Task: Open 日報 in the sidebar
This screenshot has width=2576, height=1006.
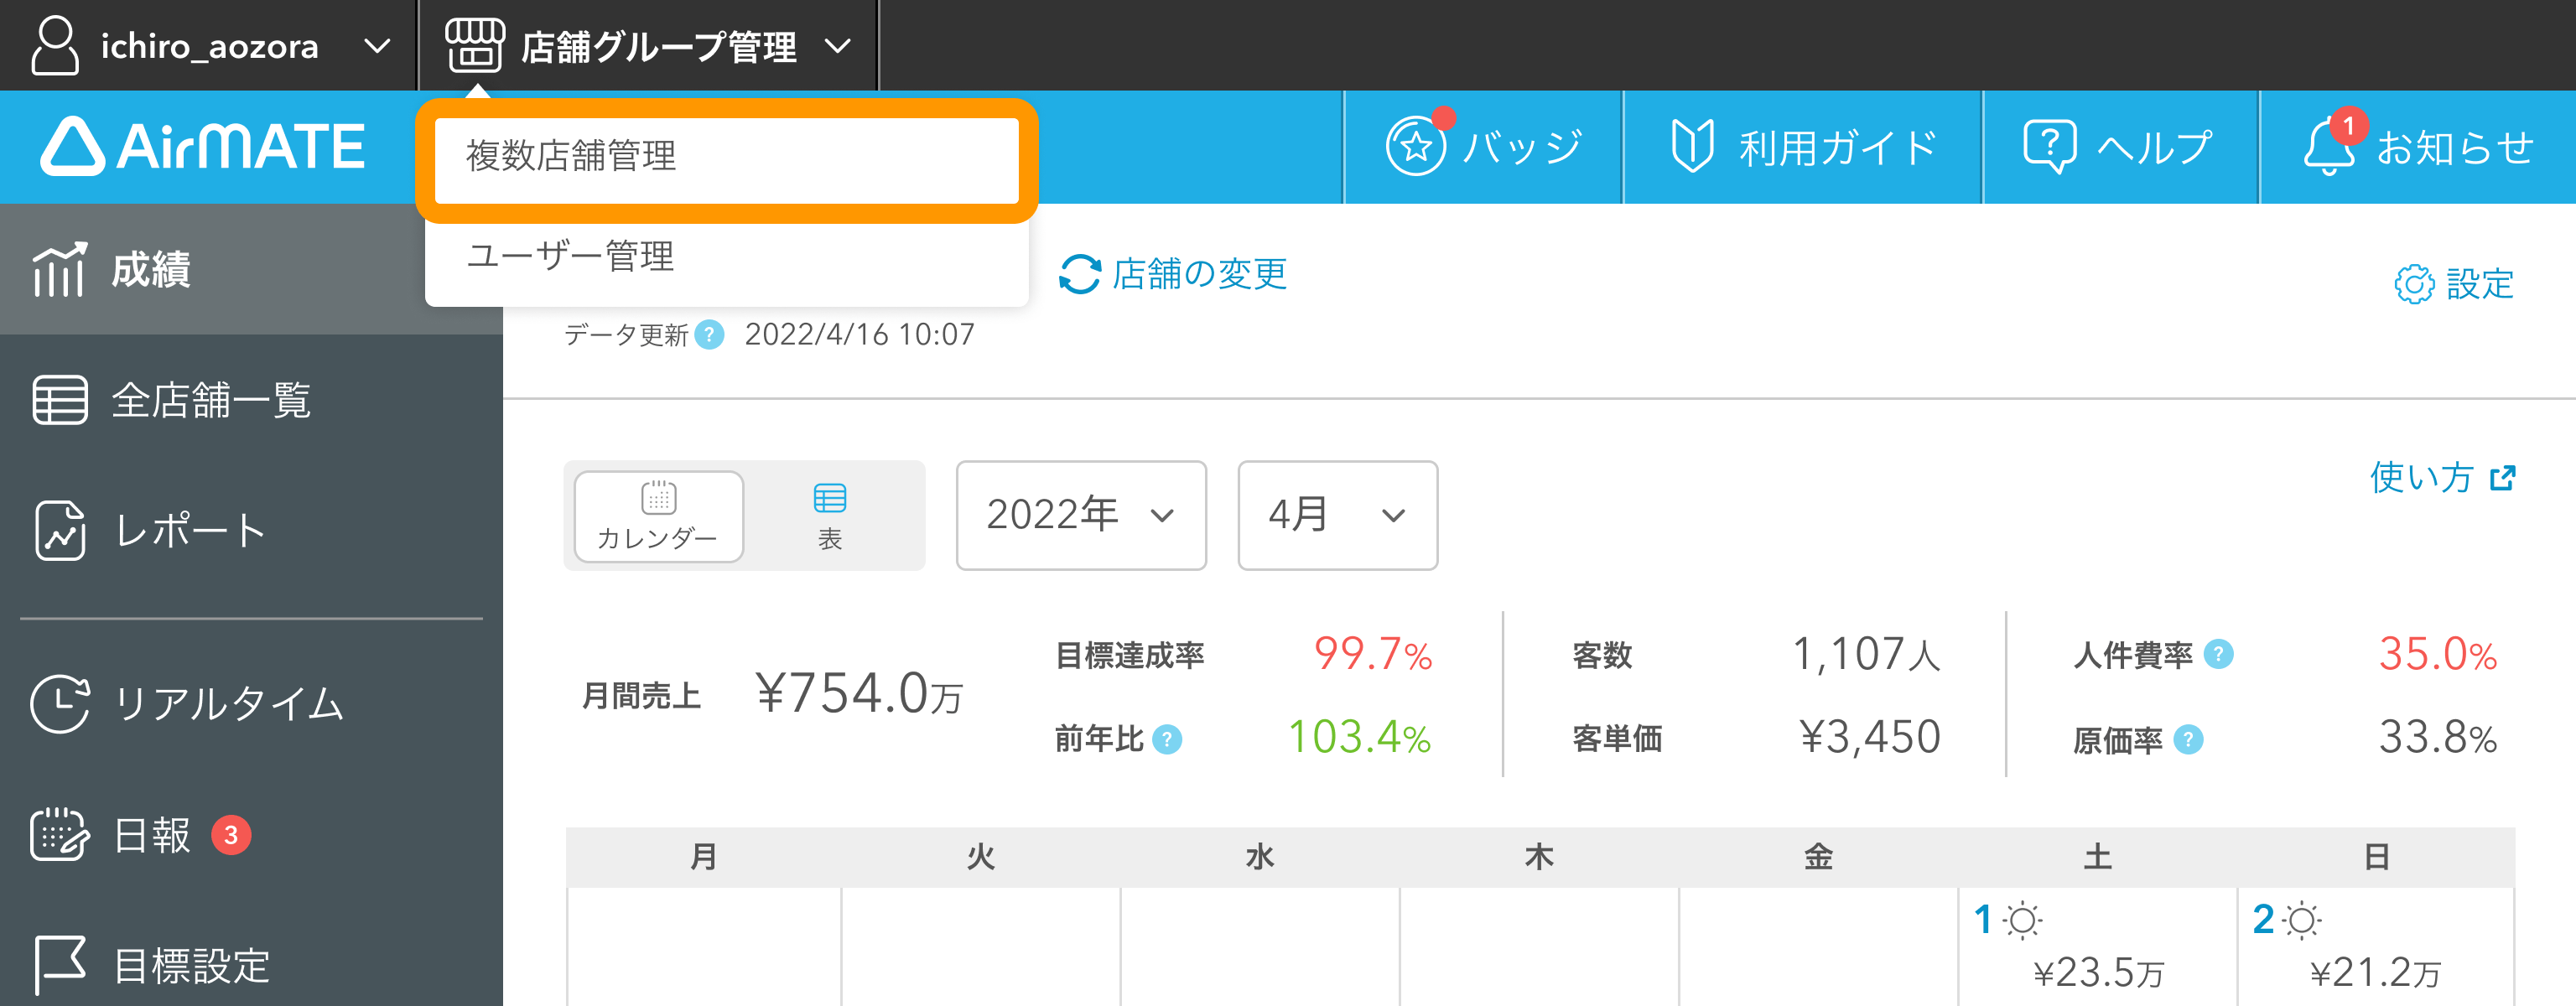Action: tap(251, 835)
